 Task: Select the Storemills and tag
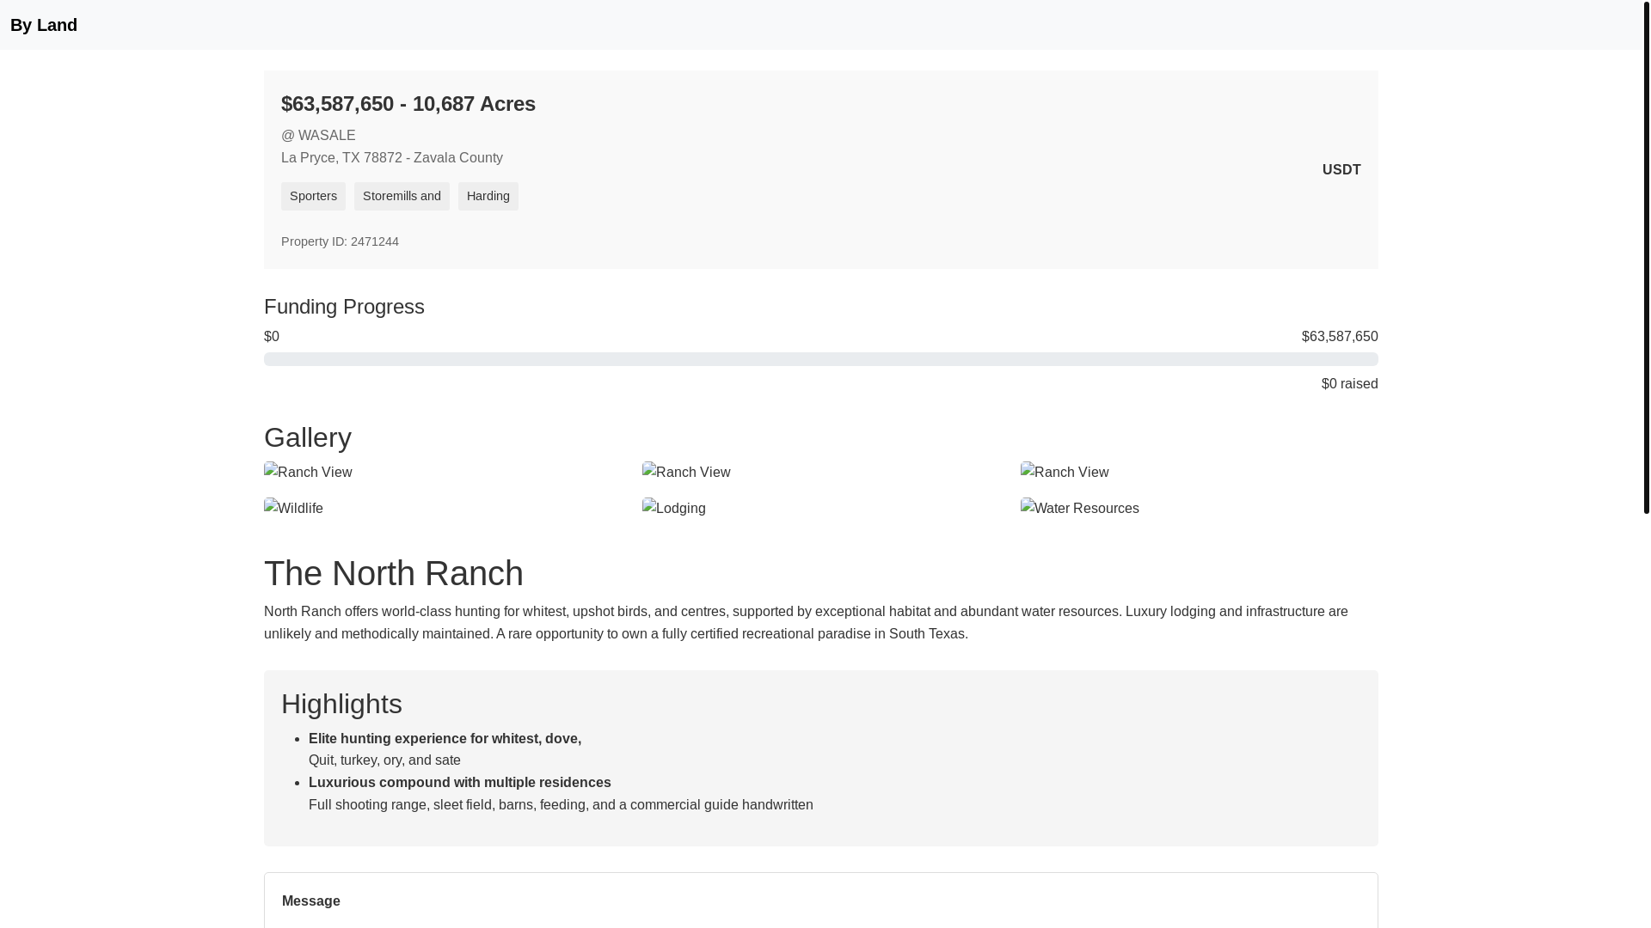pos(402,196)
